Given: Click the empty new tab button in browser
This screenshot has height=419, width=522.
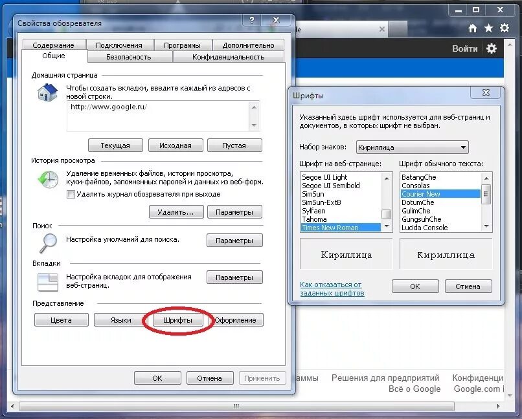Looking at the screenshot, I should [x=398, y=29].
